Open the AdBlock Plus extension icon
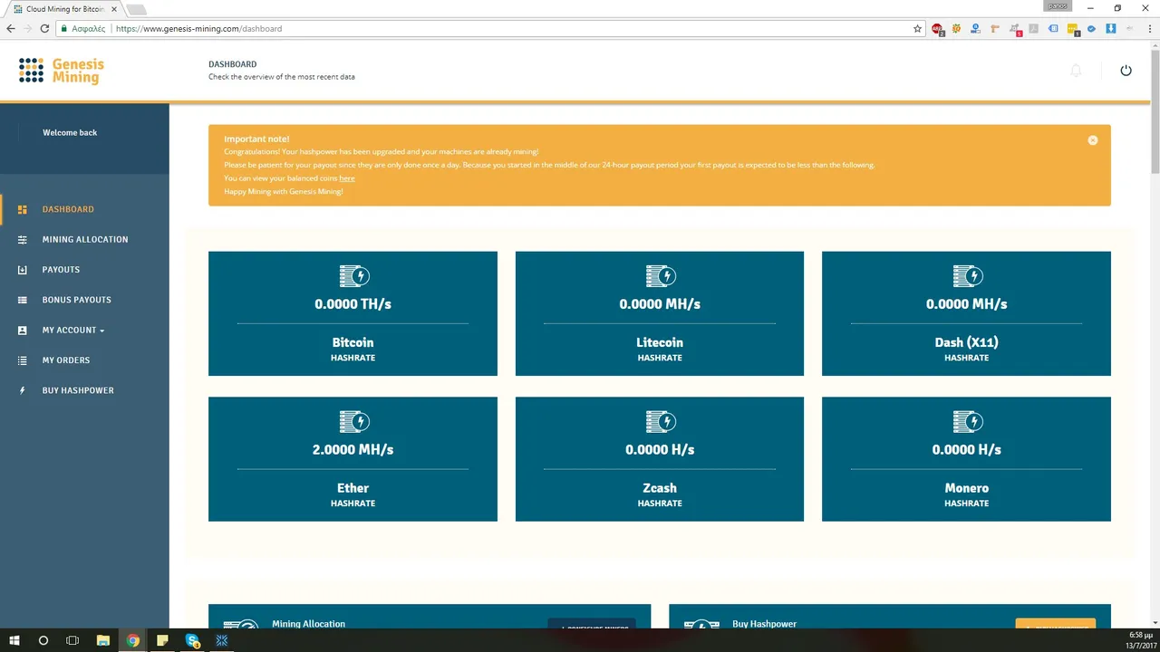1160x652 pixels. [x=938, y=29]
